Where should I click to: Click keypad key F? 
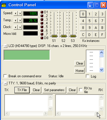[102, 35]
